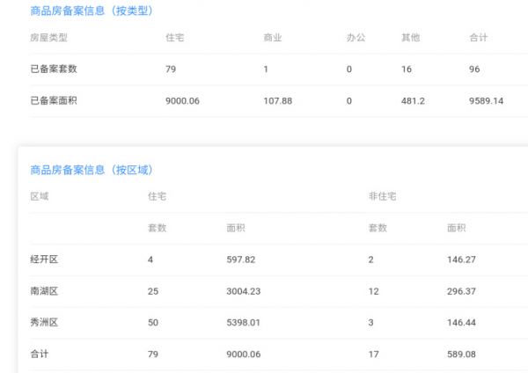Screen dimensions: 528x373
Task: Click the 商品房备案信息（按类型） heading
Action: [x=92, y=11]
